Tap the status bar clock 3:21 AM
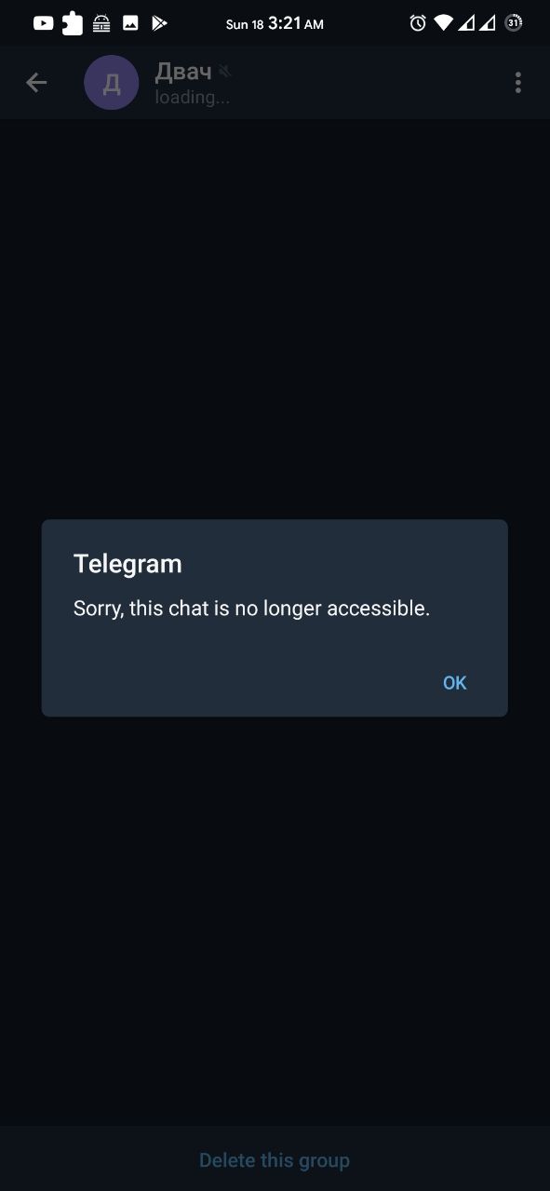The image size is (550, 1191). coord(296,24)
